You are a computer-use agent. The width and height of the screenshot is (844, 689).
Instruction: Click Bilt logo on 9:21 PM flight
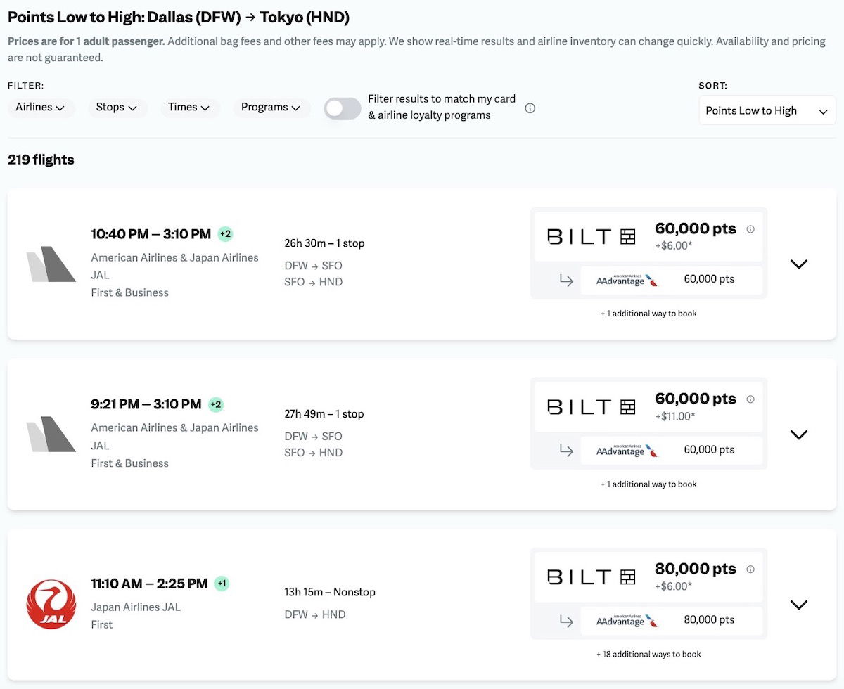tap(591, 407)
